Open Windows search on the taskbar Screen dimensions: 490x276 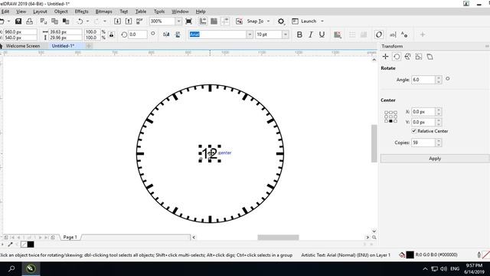pyautogui.click(x=11, y=268)
